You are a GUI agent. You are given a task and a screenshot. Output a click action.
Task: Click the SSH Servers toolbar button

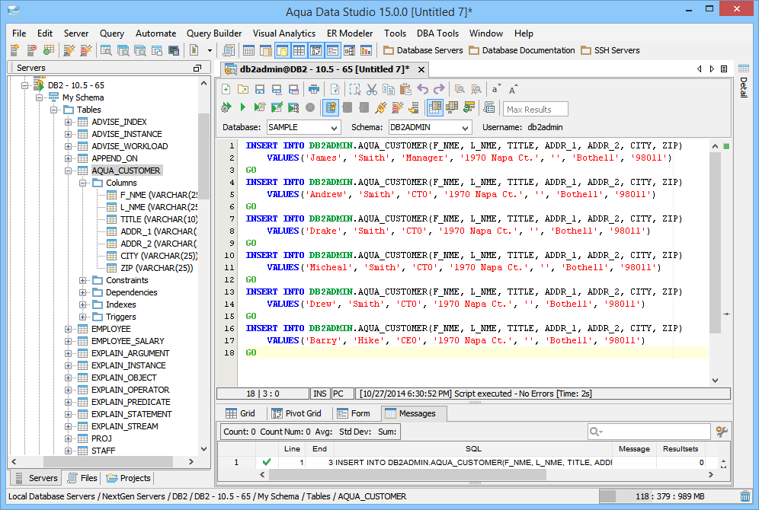coord(610,50)
